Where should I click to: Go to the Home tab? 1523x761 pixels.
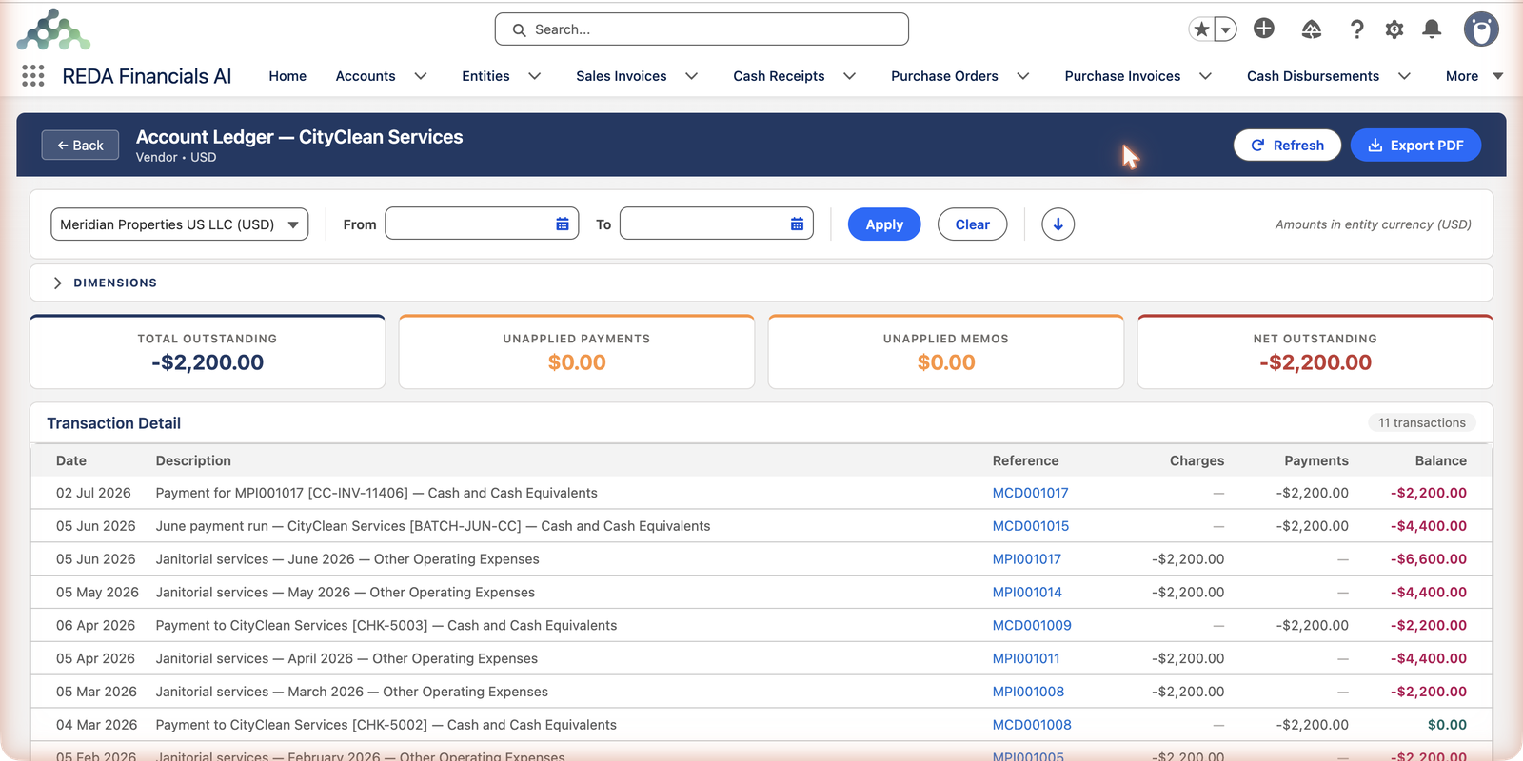tap(287, 76)
